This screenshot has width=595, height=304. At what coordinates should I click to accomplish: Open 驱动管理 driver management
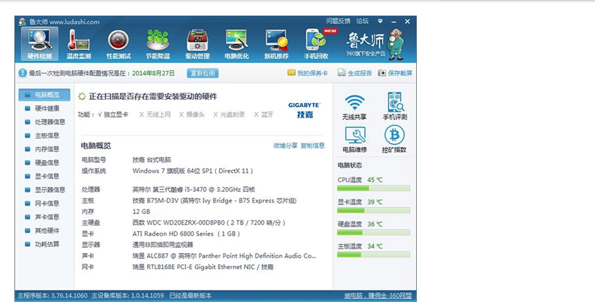point(197,44)
